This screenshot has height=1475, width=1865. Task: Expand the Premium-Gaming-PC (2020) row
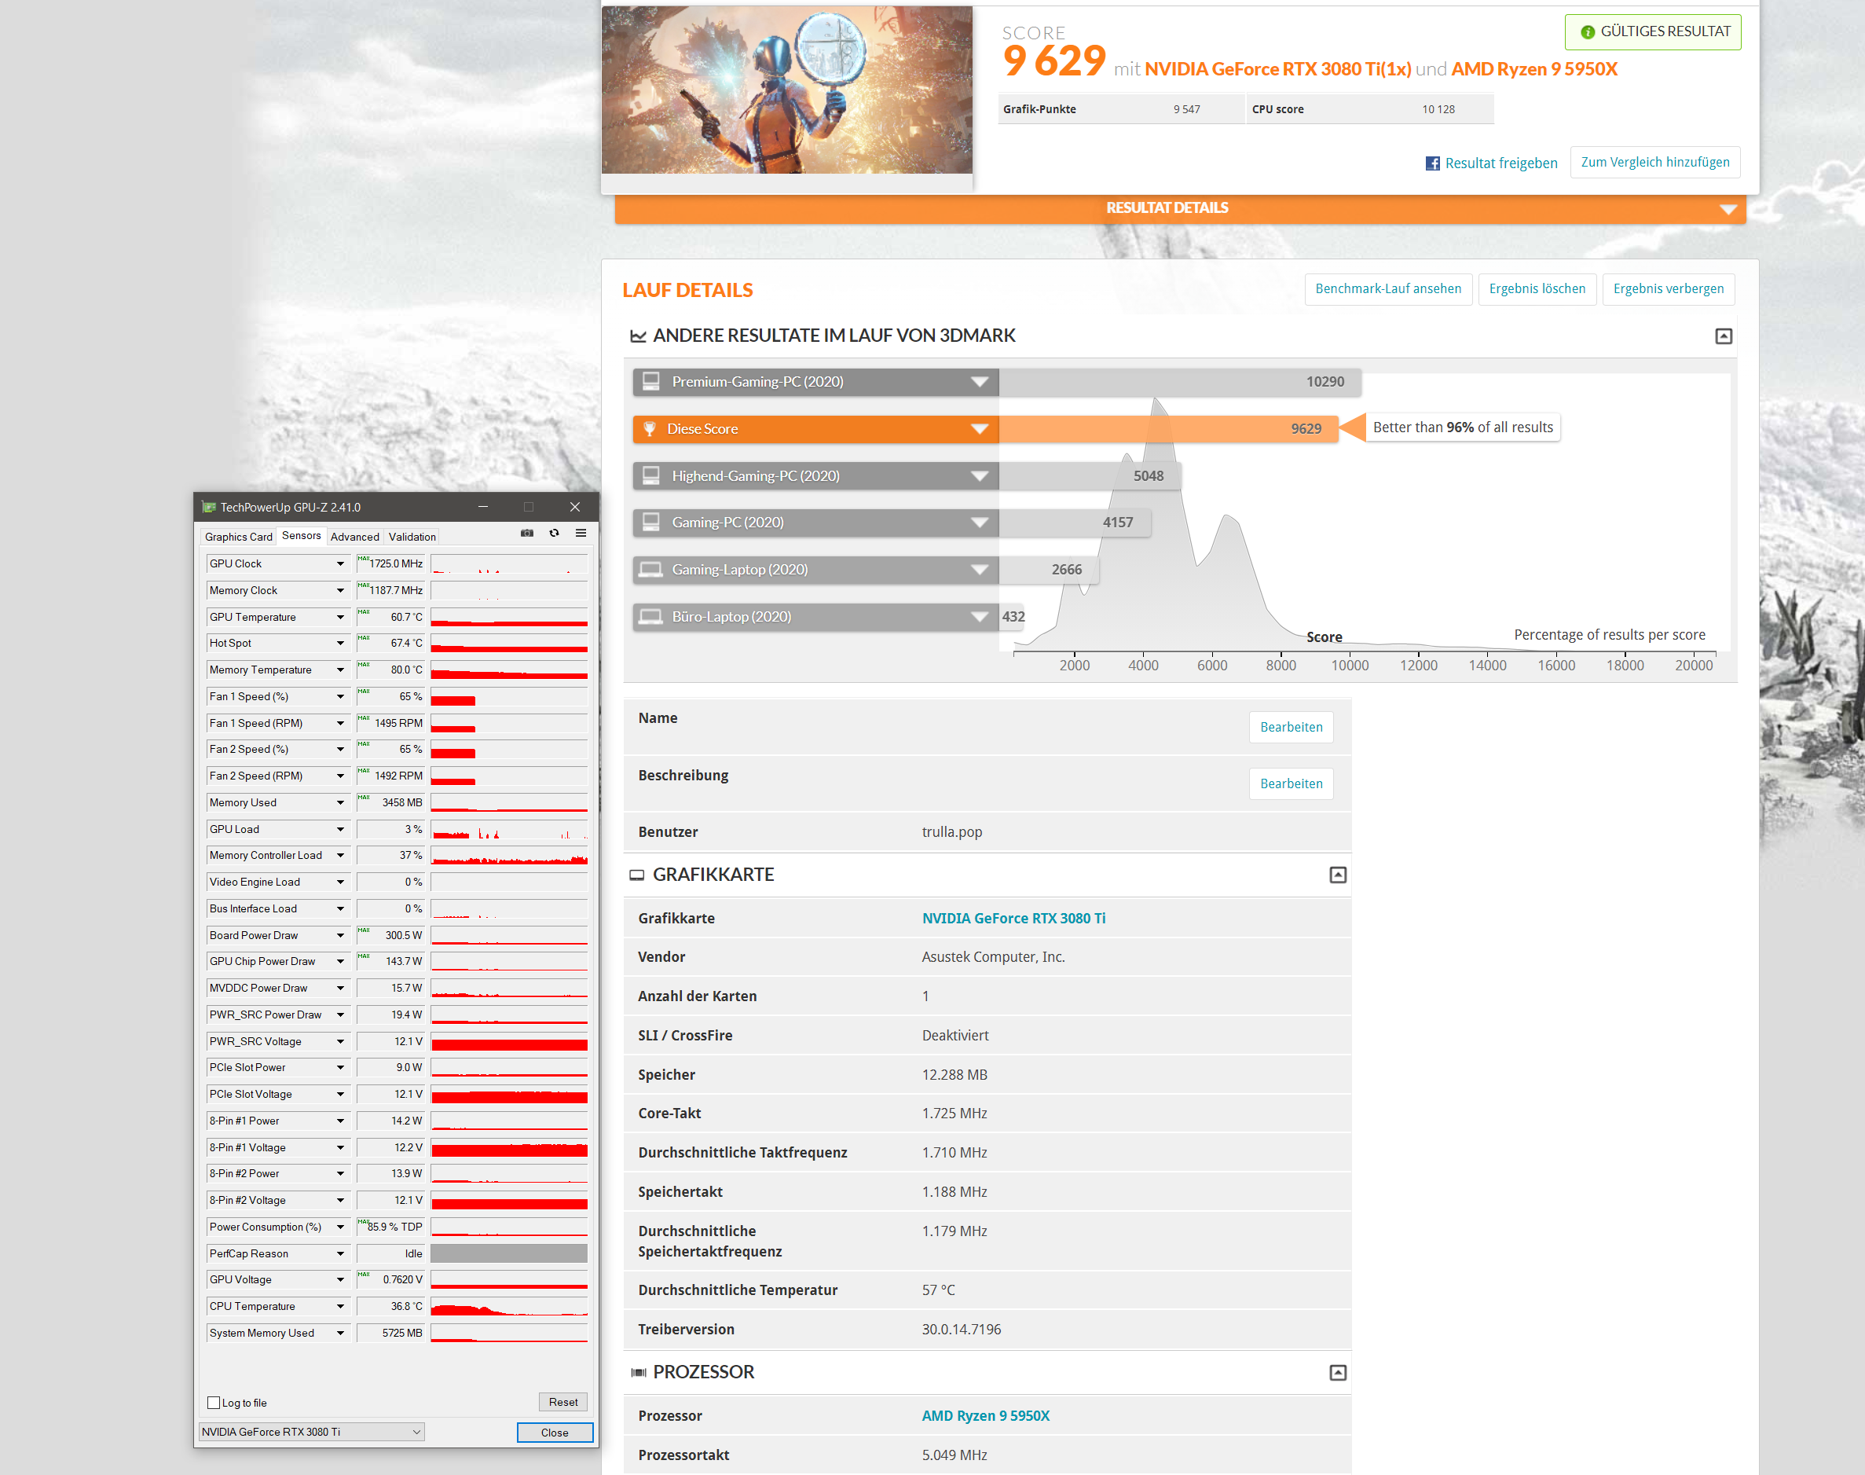979,382
